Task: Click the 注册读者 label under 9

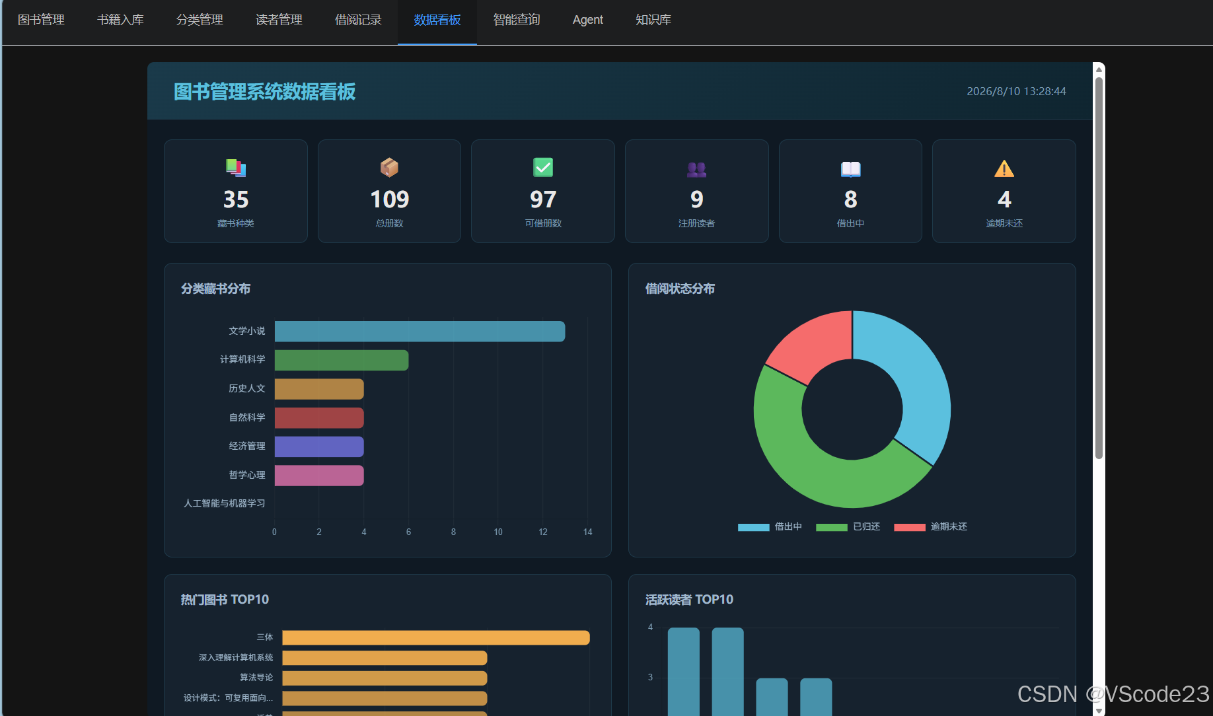Action: [697, 223]
